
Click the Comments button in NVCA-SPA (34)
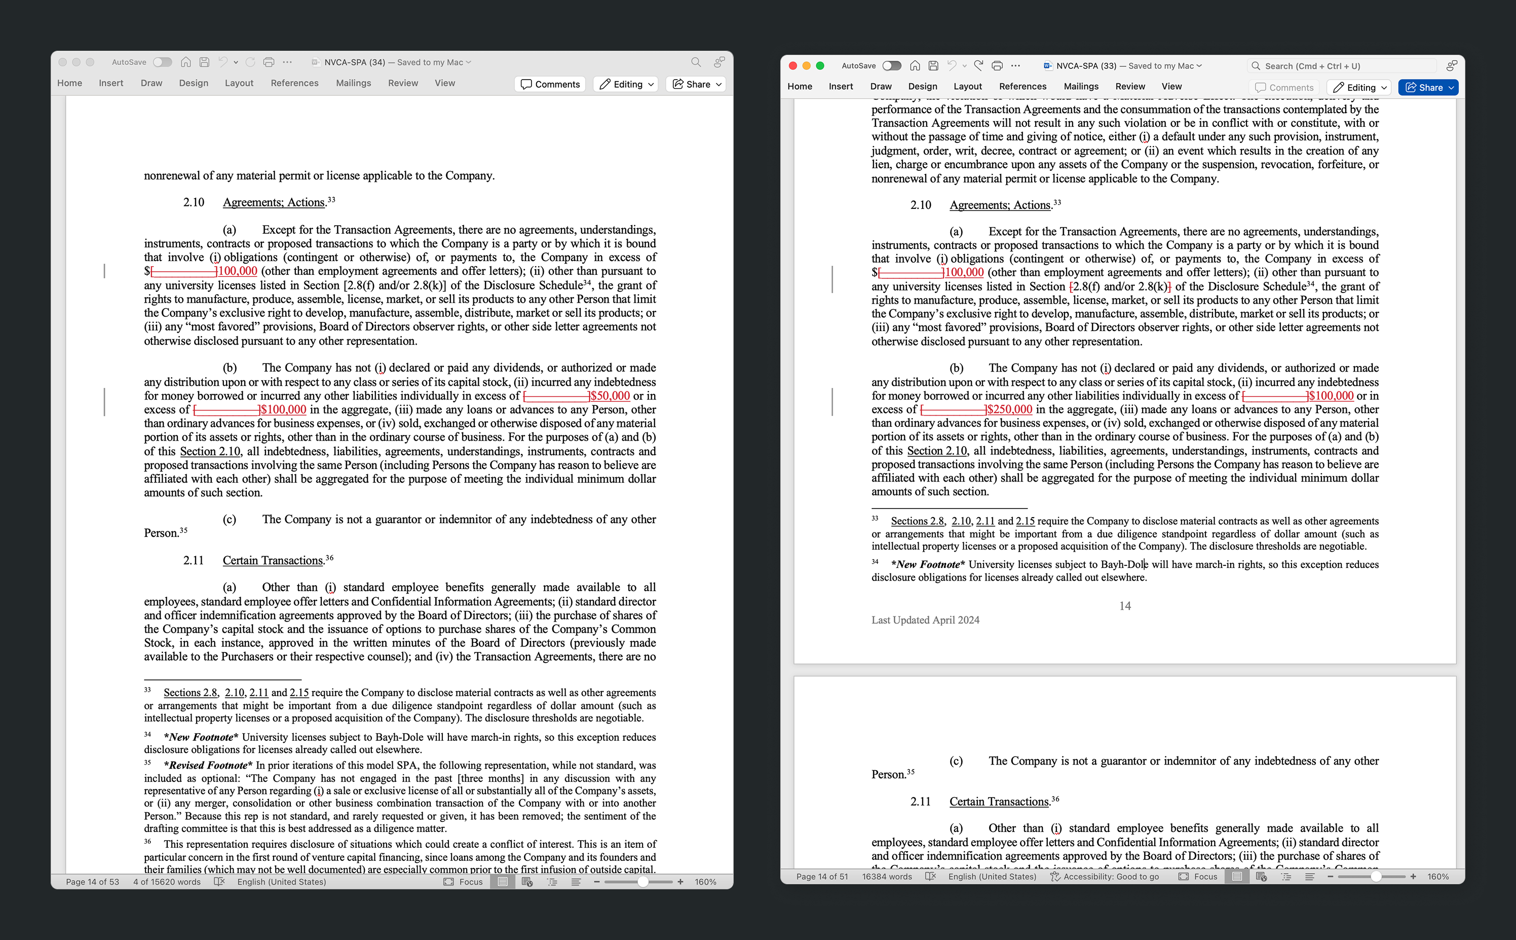[x=550, y=84]
